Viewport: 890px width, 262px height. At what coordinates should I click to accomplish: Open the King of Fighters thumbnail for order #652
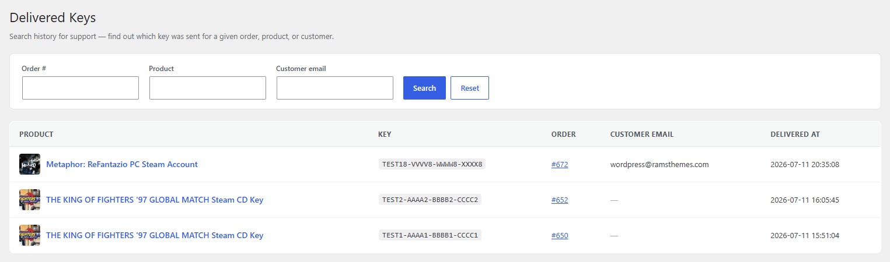[30, 200]
